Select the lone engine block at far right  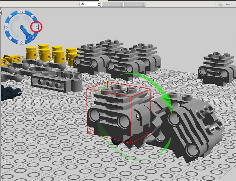[217, 69]
